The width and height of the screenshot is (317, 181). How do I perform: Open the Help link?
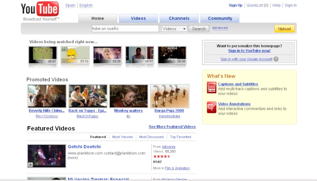click(x=277, y=6)
